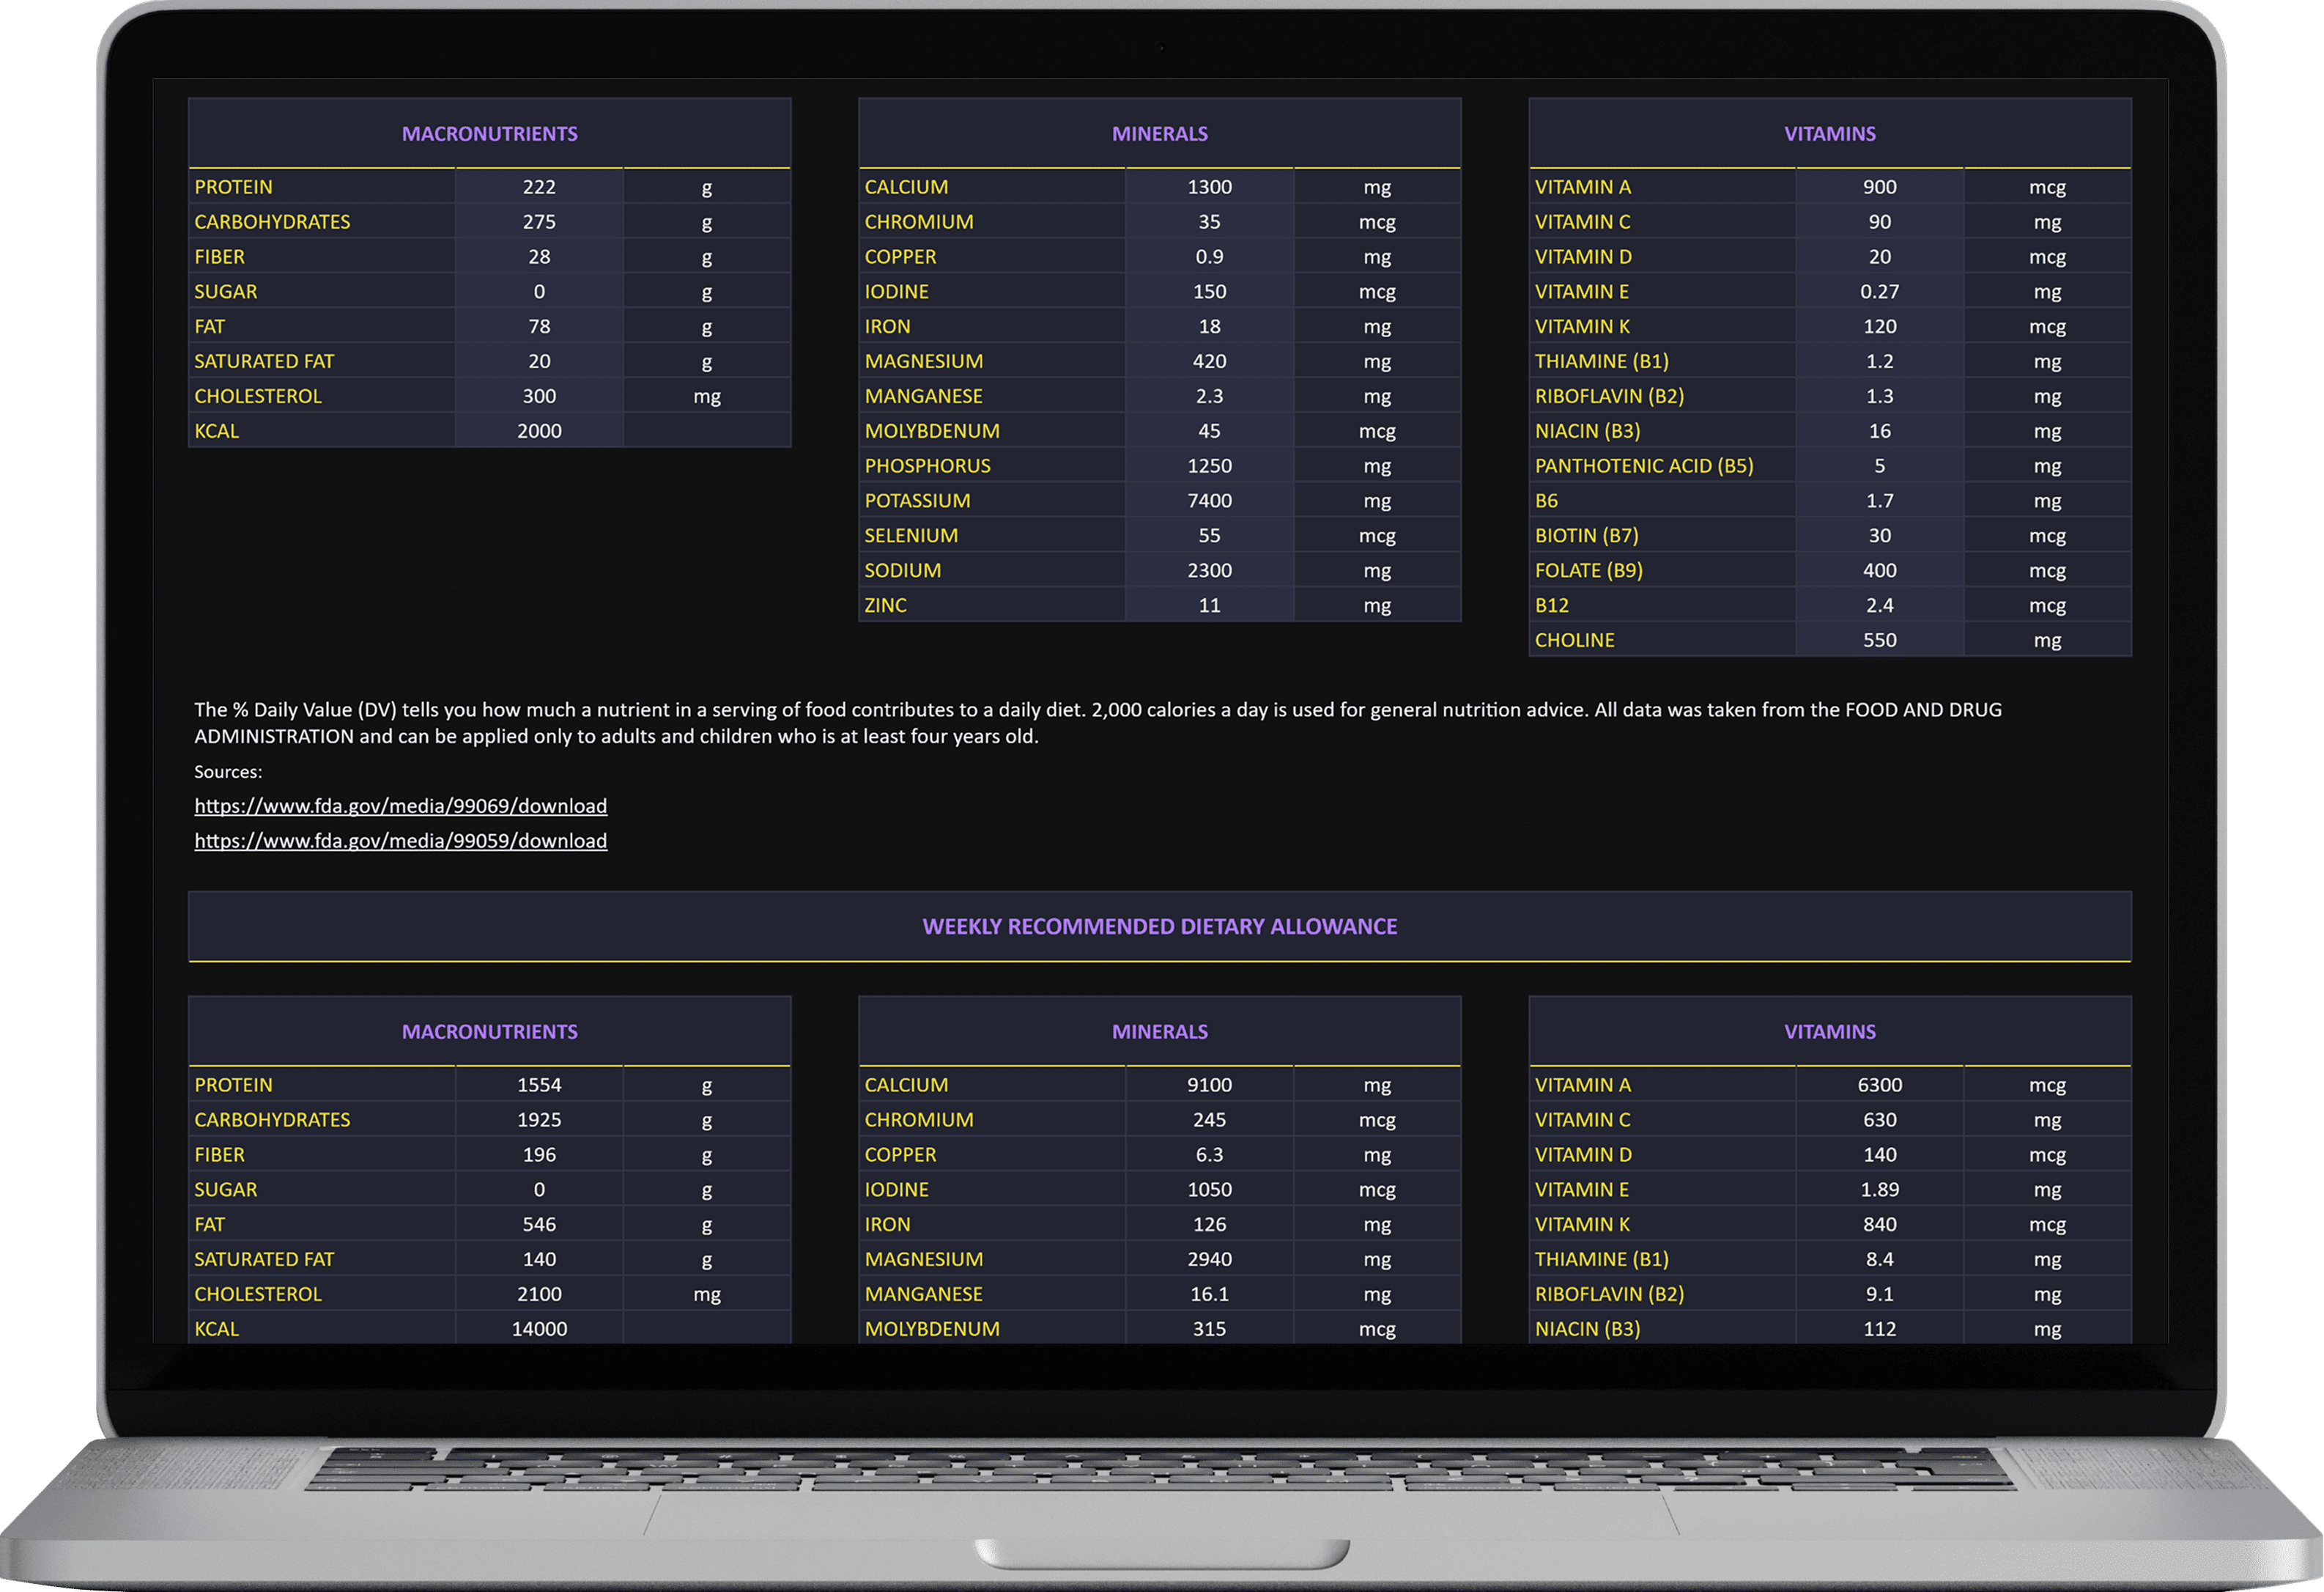The width and height of the screenshot is (2324, 1592).
Task: Click the weekly Calcium value 9100
Action: [x=1209, y=1085]
